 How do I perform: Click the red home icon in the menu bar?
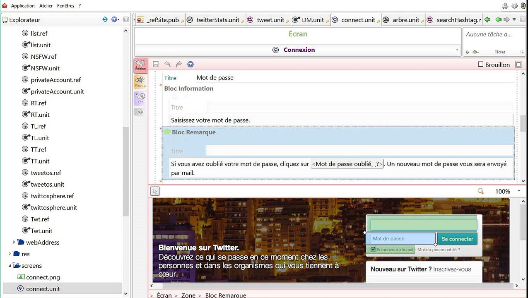click(5, 5)
